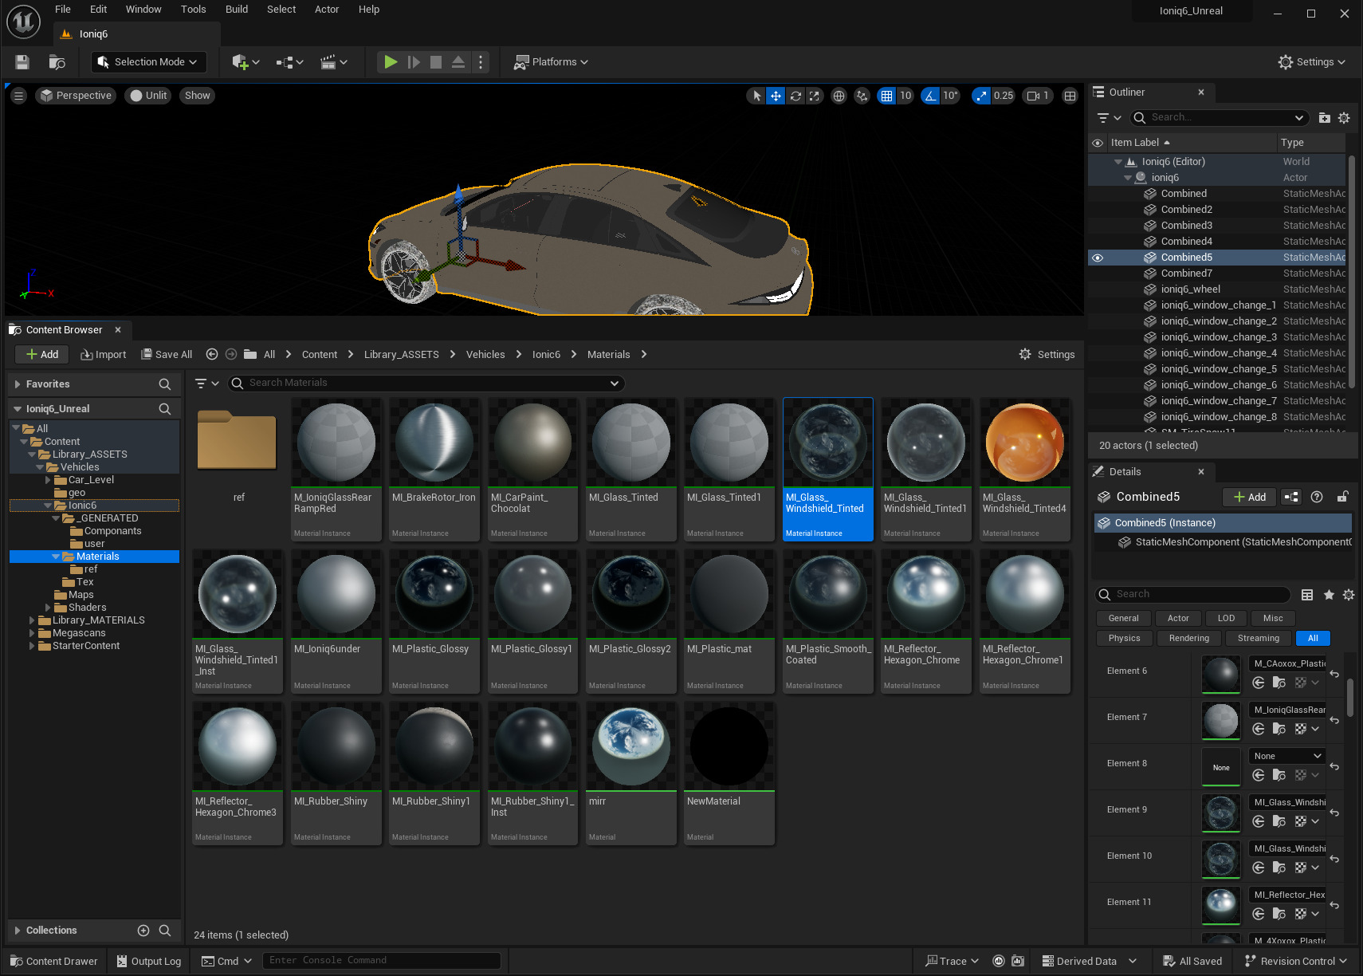Select the Rotate gizmo tool in the viewport

coord(795,96)
